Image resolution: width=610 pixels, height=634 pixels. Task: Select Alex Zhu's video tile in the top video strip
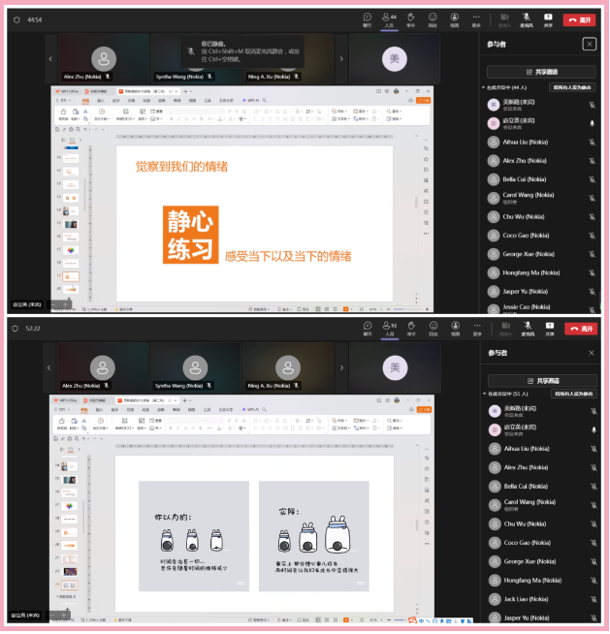tap(103, 60)
